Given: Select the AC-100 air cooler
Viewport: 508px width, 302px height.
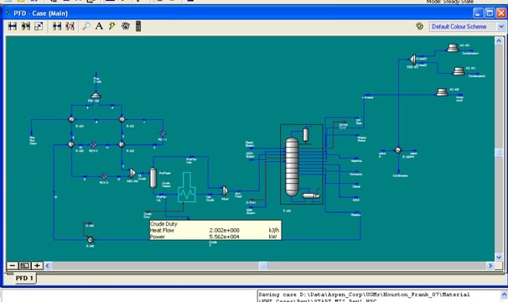Looking at the screenshot, I should (442, 92).
